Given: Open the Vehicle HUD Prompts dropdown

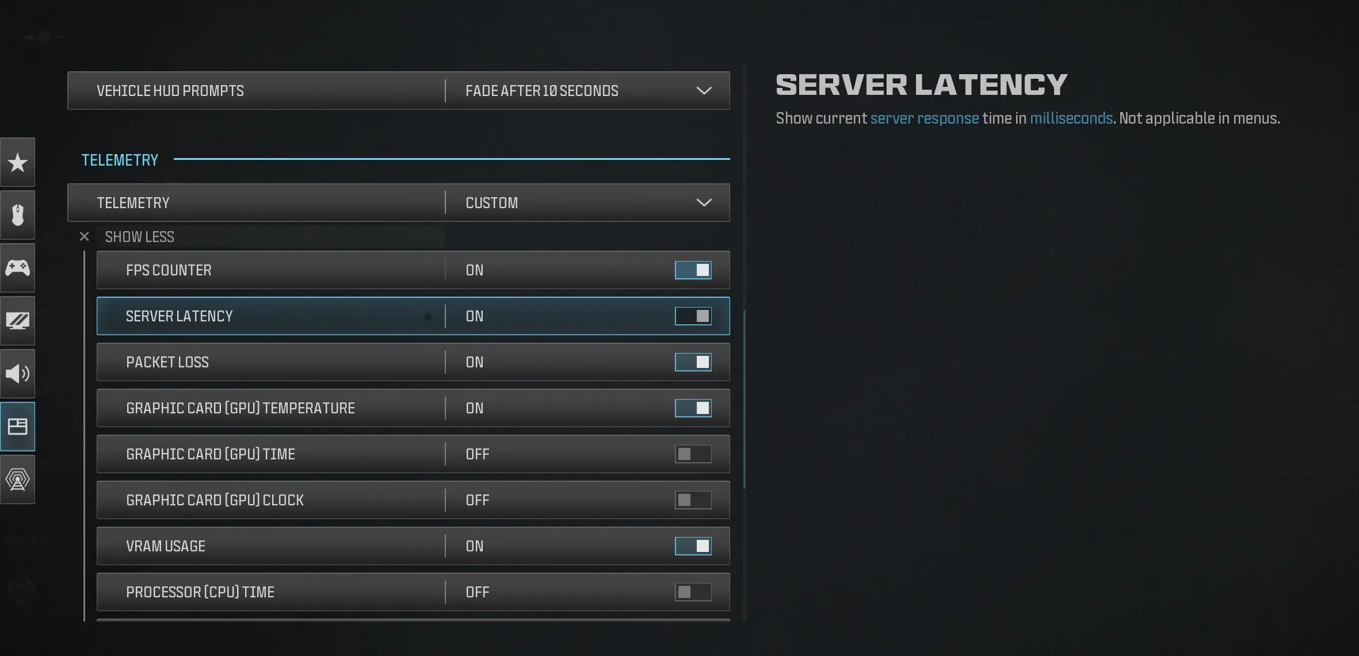Looking at the screenshot, I should tap(705, 90).
